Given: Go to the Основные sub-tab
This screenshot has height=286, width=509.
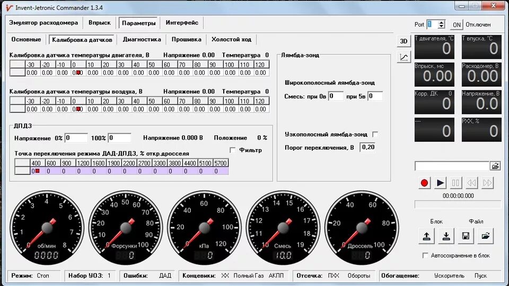Looking at the screenshot, I should pos(27,39).
